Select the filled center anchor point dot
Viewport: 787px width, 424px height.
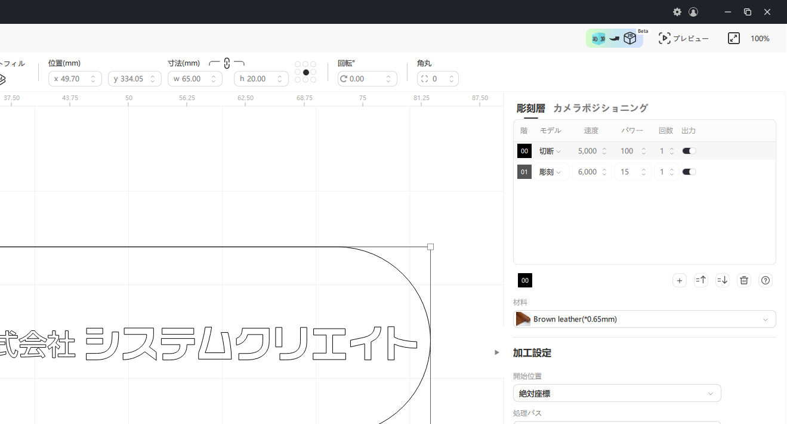pyautogui.click(x=305, y=72)
